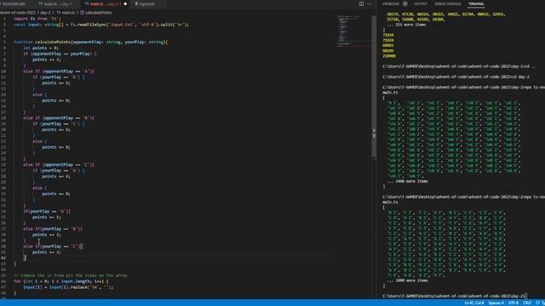Click the opponentPlay == 'C' condition line
The width and height of the screenshot is (545, 306).
[59, 165]
